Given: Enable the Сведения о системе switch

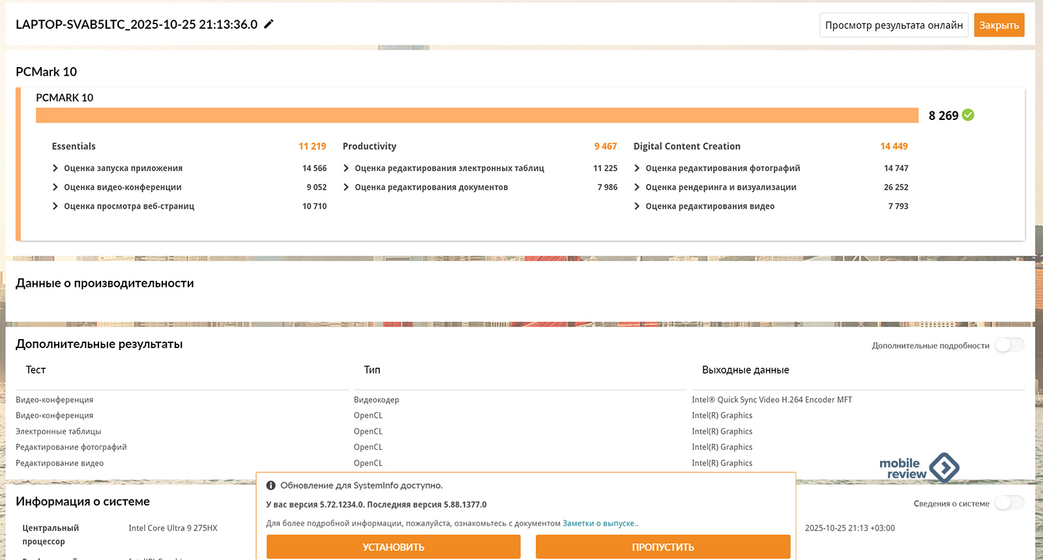Looking at the screenshot, I should [1008, 503].
